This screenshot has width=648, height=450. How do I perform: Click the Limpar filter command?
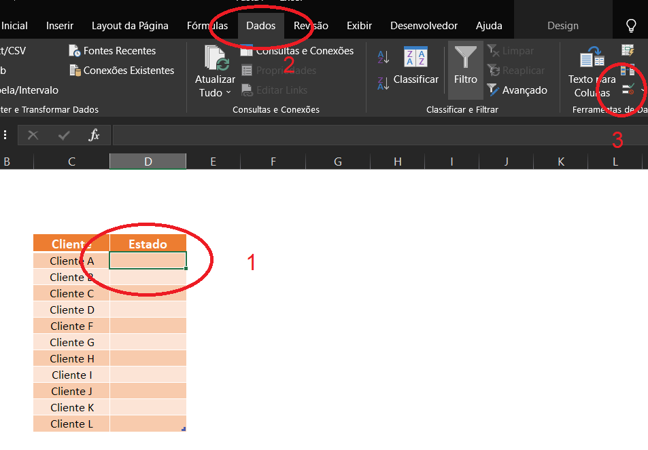tap(511, 51)
